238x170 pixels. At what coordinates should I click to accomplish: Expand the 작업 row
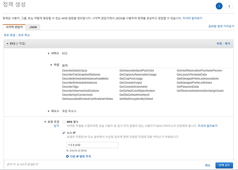click(51, 65)
